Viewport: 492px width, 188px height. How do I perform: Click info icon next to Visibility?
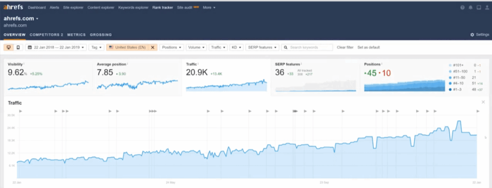[x=24, y=64]
